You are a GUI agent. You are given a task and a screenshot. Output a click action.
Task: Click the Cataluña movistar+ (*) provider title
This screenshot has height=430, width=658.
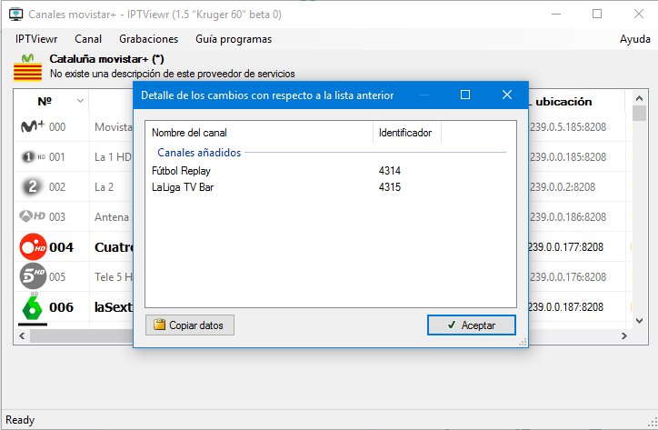[x=106, y=59]
